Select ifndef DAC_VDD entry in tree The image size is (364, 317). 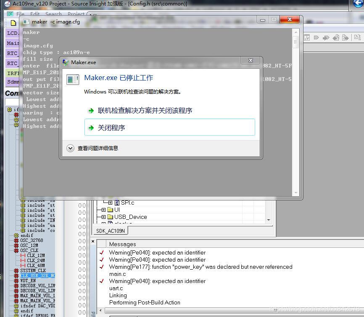pos(37,306)
